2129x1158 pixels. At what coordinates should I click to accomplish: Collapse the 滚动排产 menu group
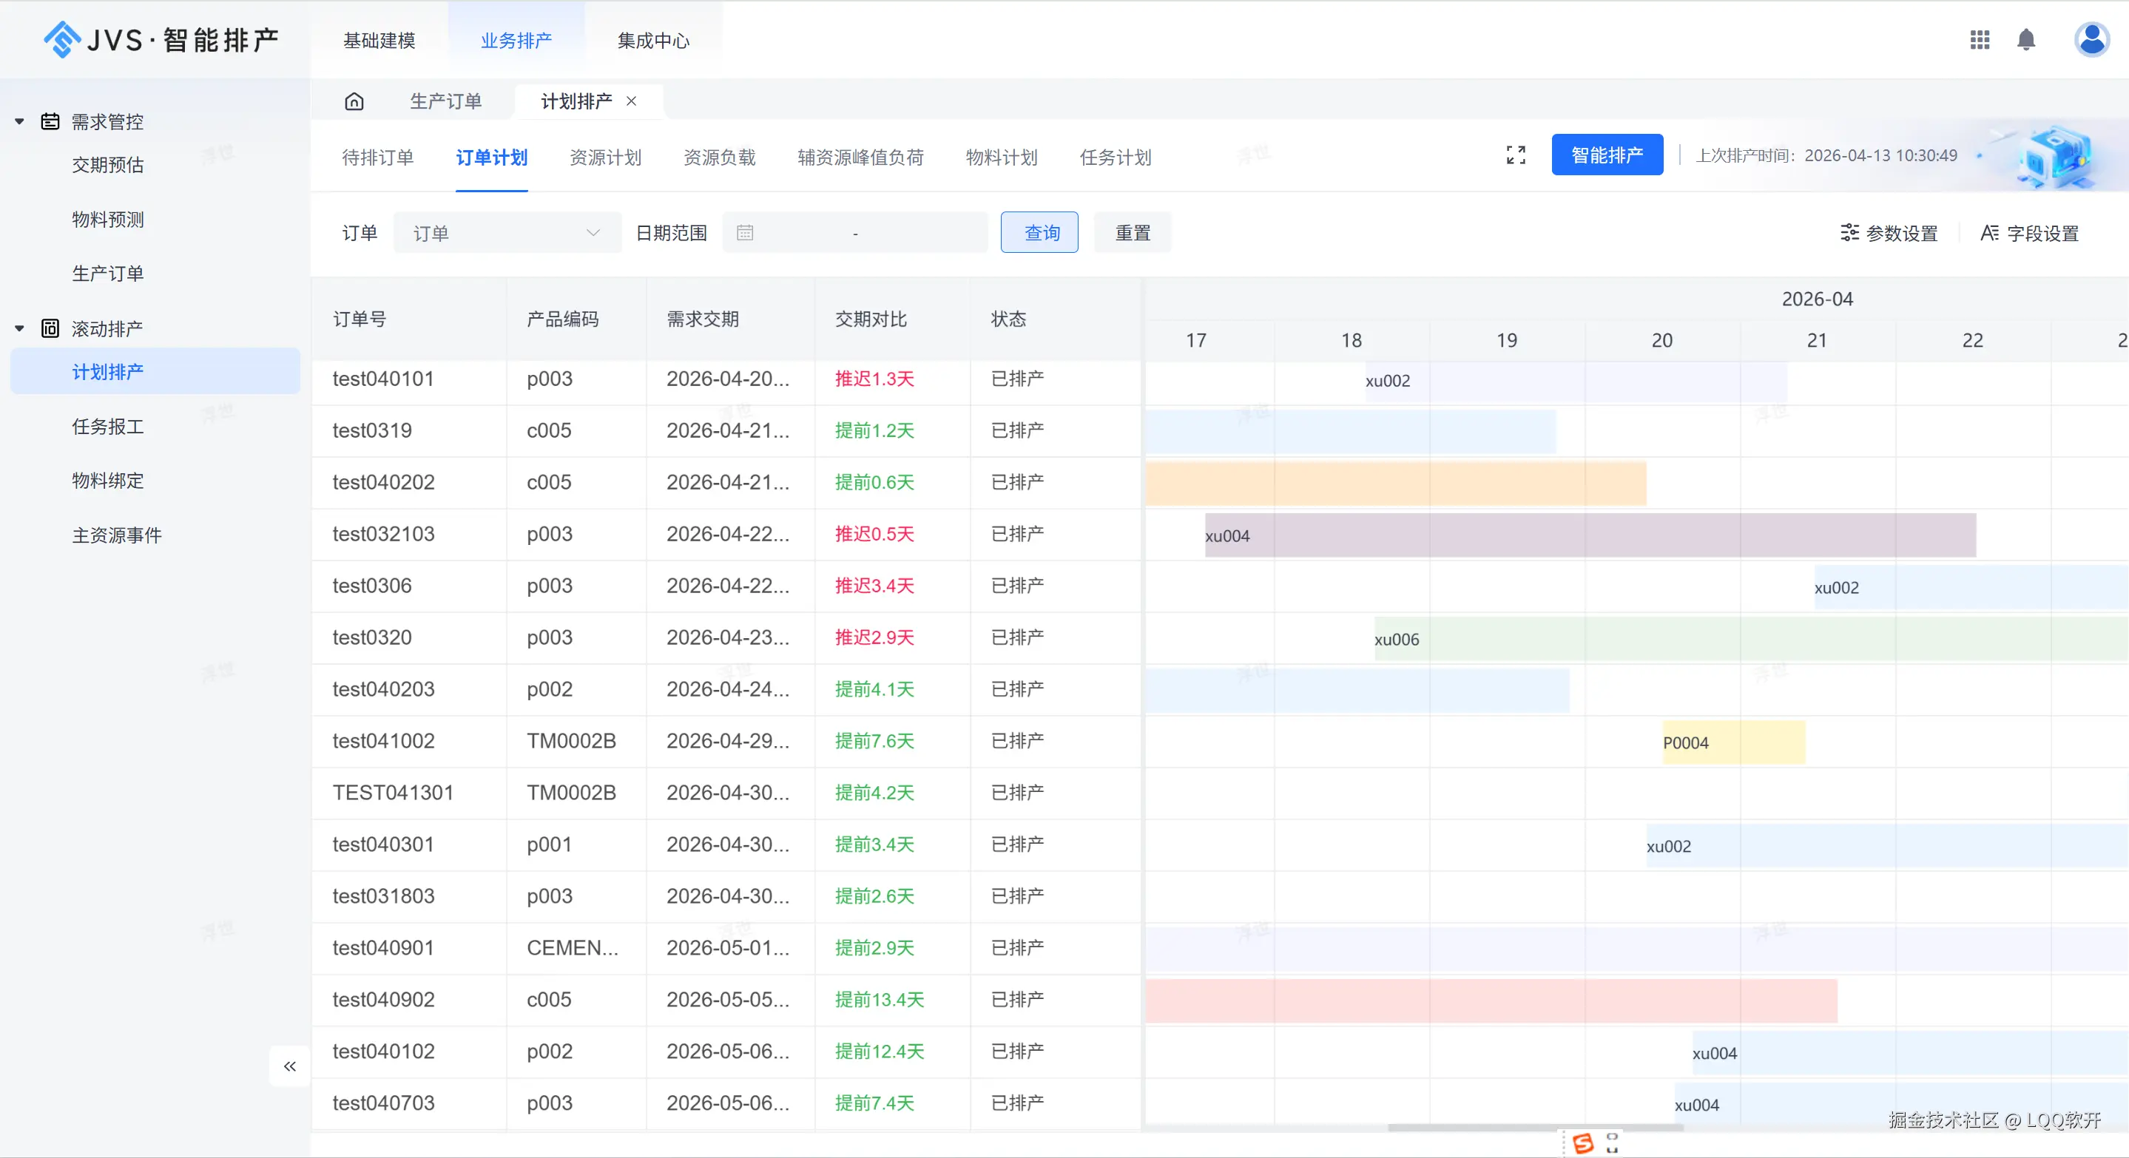[20, 329]
